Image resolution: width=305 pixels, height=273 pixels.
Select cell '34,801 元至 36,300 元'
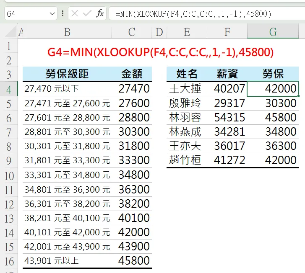click(x=67, y=189)
